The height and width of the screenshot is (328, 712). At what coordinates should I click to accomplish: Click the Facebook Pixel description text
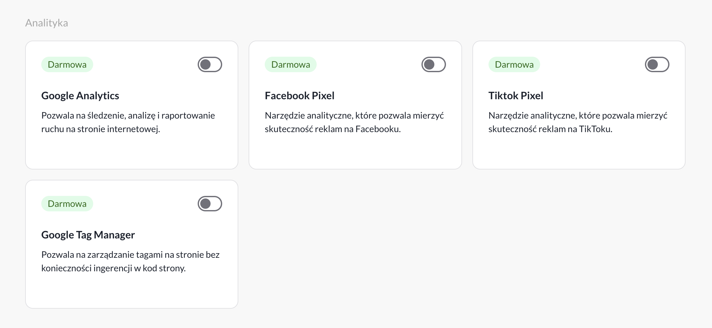[x=354, y=122]
